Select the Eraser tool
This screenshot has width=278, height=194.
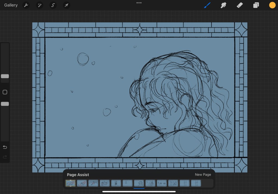[x=239, y=5]
